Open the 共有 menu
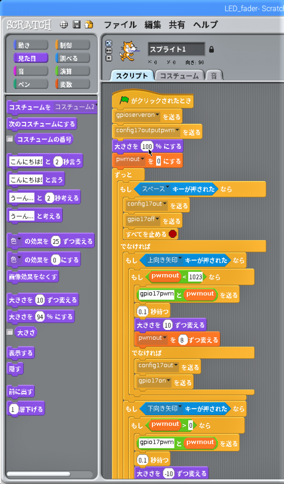 pos(177,25)
